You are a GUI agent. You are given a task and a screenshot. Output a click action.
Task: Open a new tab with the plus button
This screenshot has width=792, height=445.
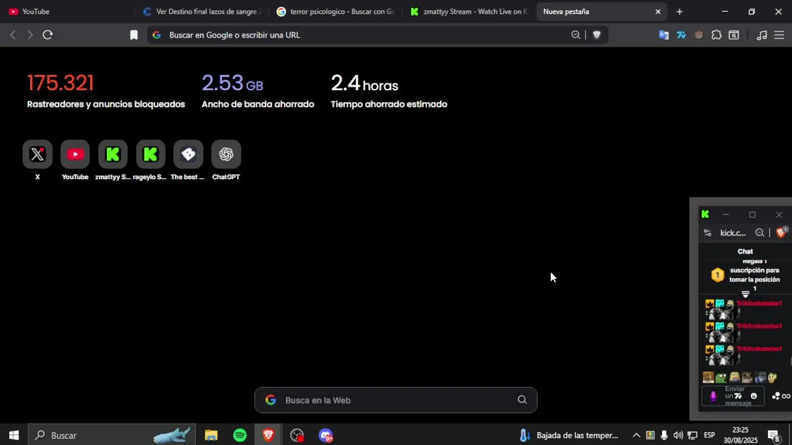[x=679, y=12]
